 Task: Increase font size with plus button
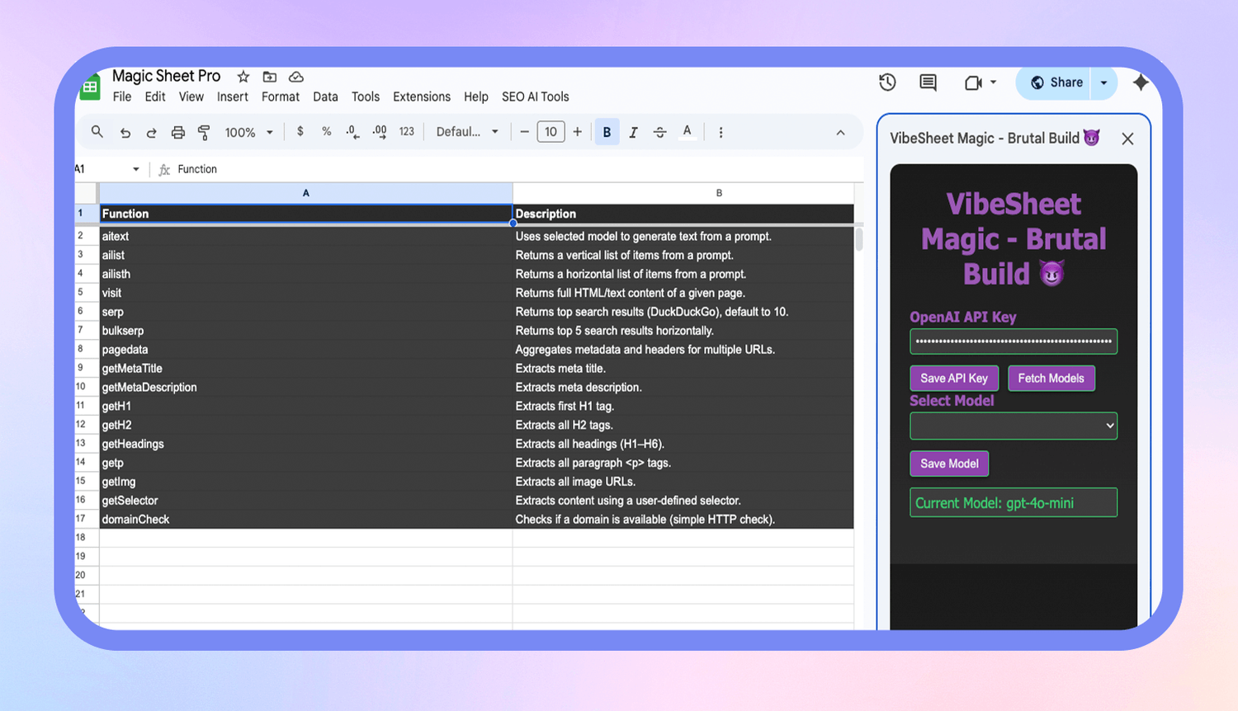pyautogui.click(x=577, y=132)
